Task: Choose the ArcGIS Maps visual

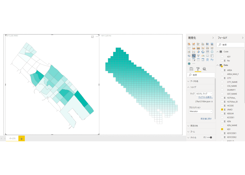Action: click(189, 64)
